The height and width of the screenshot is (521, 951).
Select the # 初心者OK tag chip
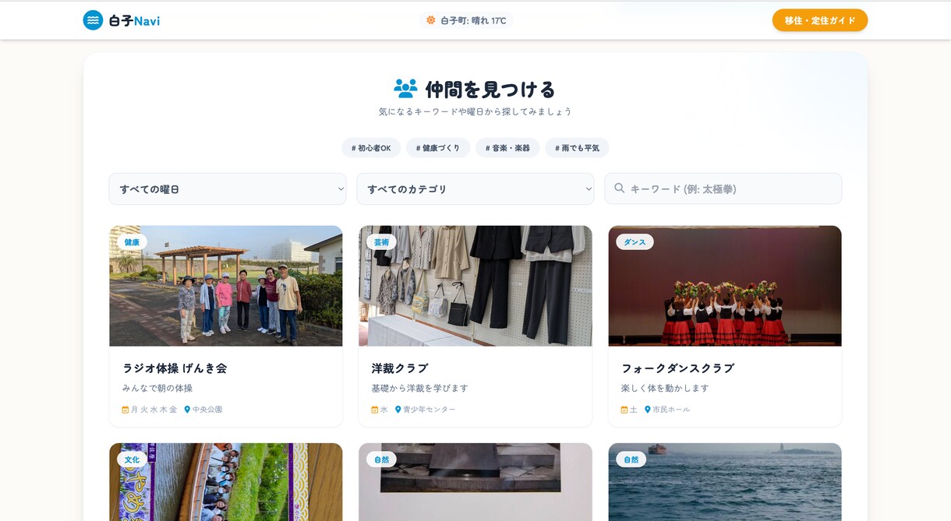[371, 148]
